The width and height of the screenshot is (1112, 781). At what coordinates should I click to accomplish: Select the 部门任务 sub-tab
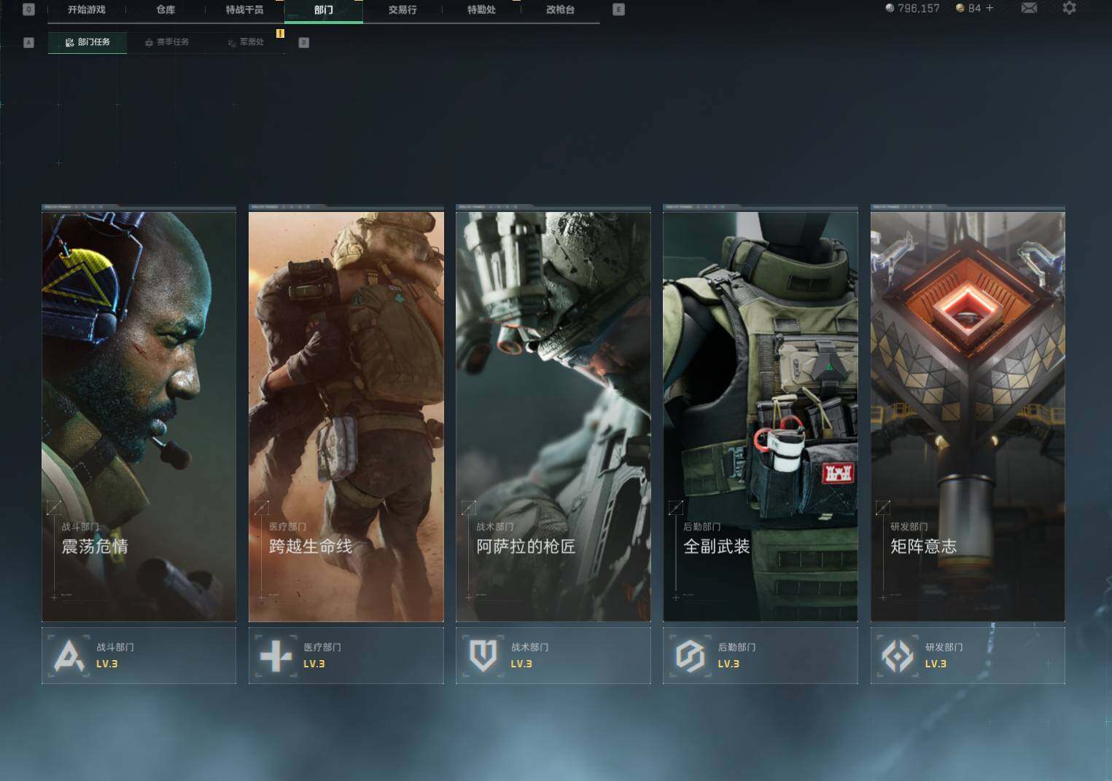point(88,42)
